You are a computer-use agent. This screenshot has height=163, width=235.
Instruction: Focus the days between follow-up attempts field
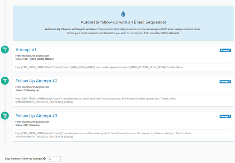click(x=55, y=159)
